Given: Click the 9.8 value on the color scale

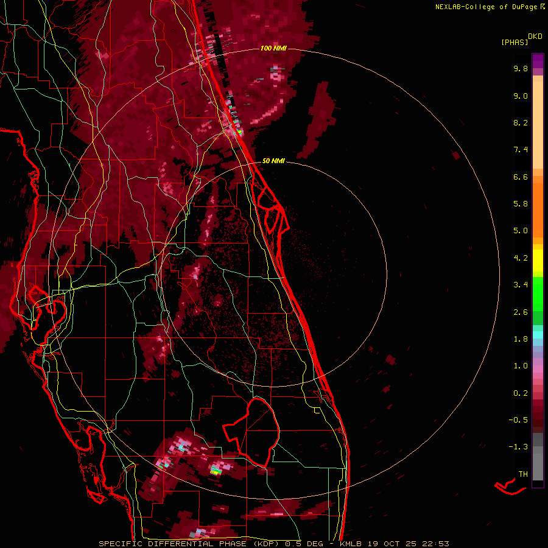Looking at the screenshot, I should click(x=521, y=68).
